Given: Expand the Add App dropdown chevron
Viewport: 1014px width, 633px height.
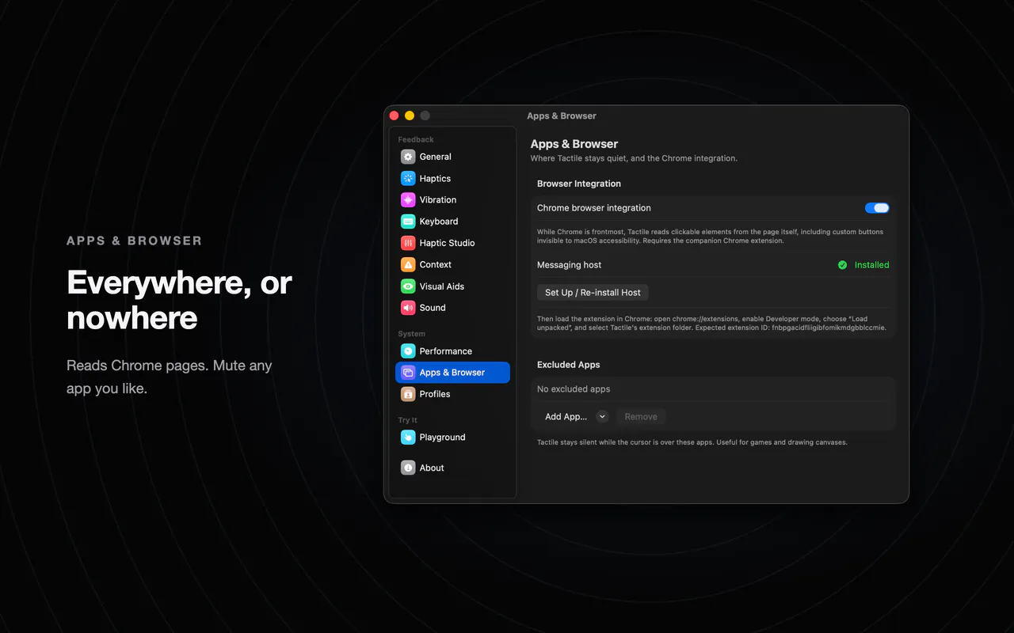Looking at the screenshot, I should tap(602, 416).
